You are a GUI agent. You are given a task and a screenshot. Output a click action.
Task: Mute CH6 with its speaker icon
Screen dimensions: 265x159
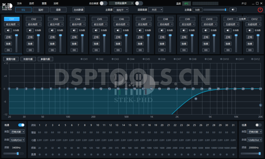click(118, 30)
